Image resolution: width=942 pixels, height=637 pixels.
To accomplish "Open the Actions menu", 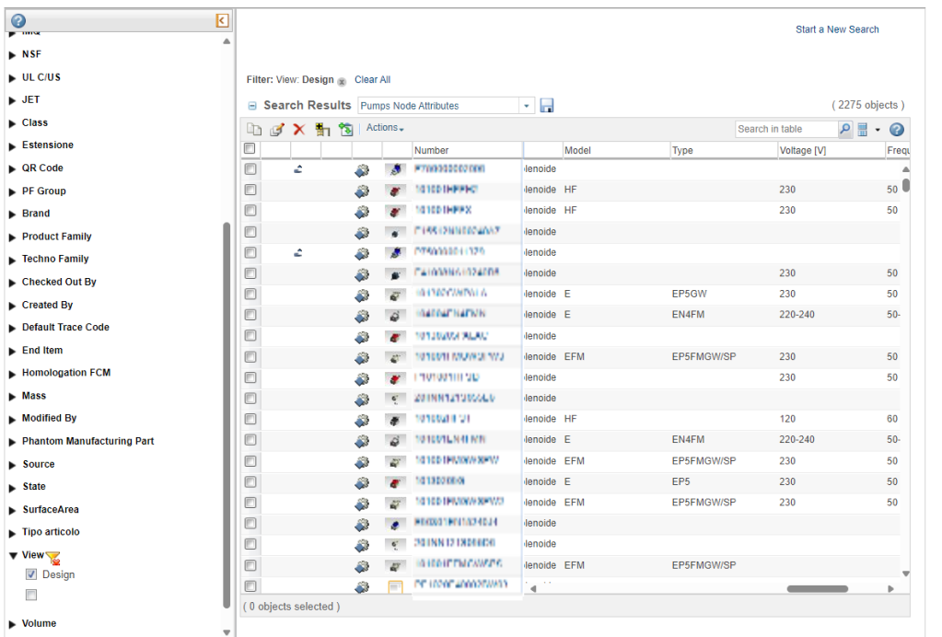I will 385,128.
